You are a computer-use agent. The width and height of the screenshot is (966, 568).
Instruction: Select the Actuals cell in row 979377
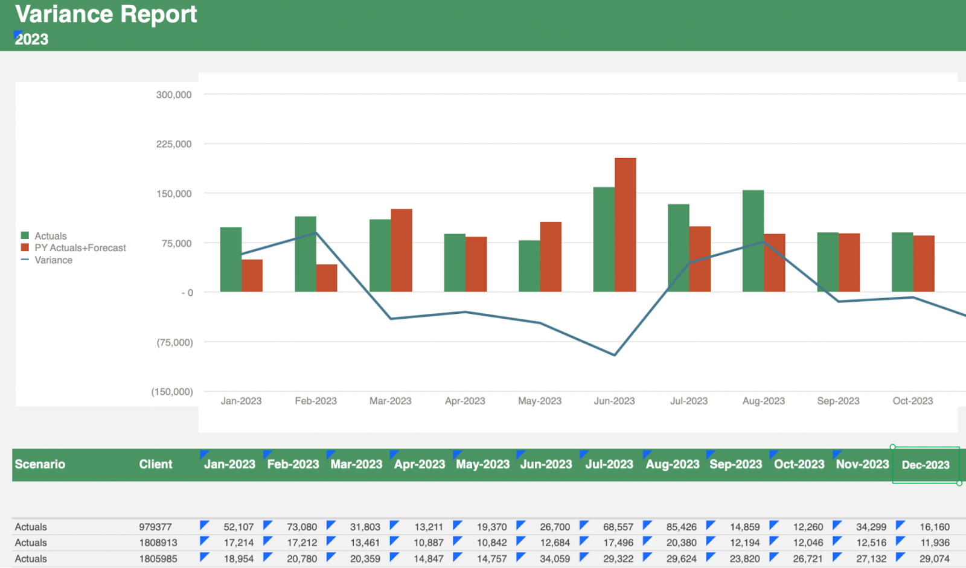(31, 527)
